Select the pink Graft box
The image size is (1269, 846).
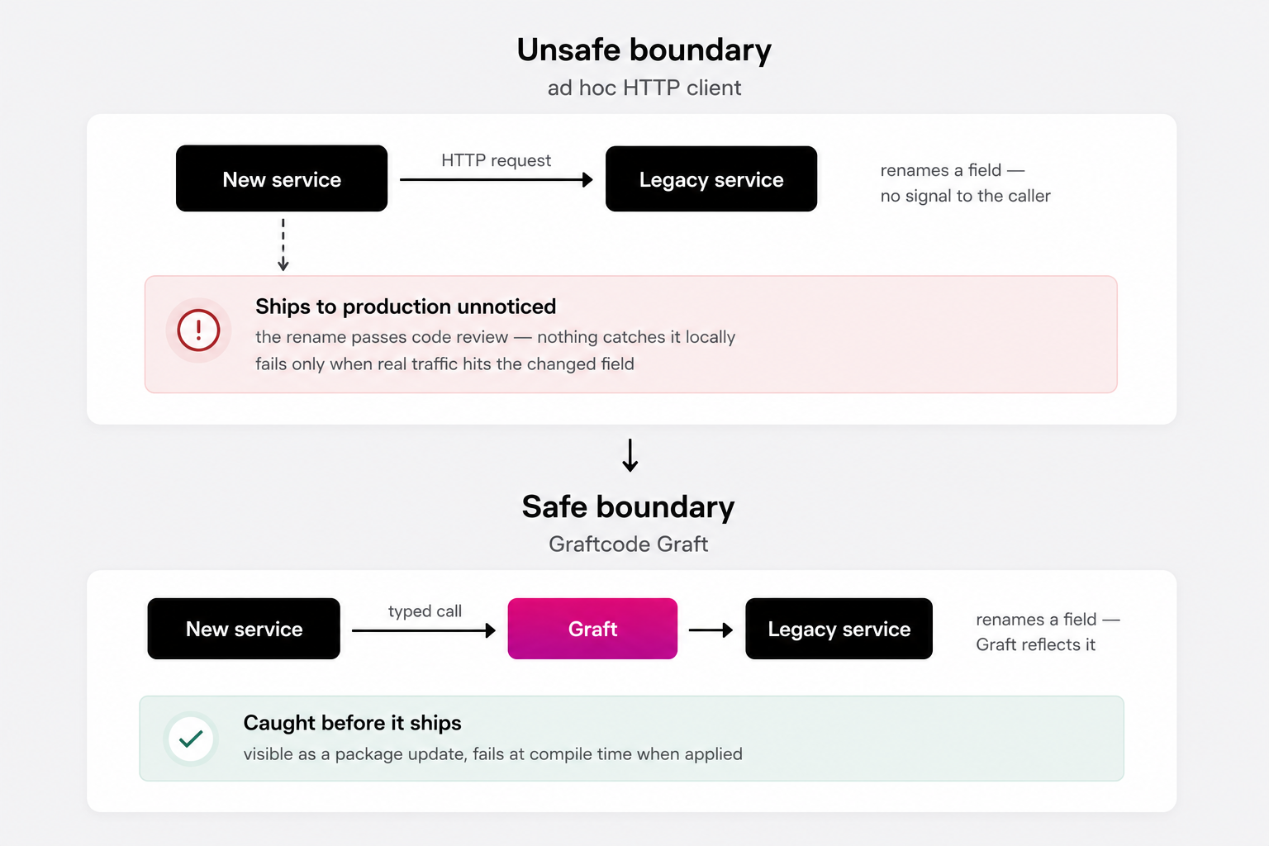point(592,629)
